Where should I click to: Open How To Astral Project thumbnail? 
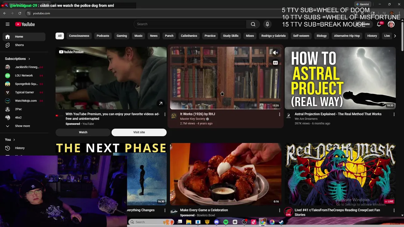tap(340, 78)
